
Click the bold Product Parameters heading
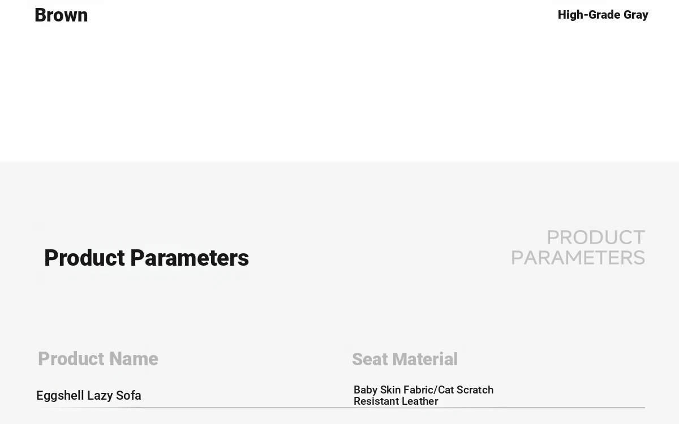point(147,258)
